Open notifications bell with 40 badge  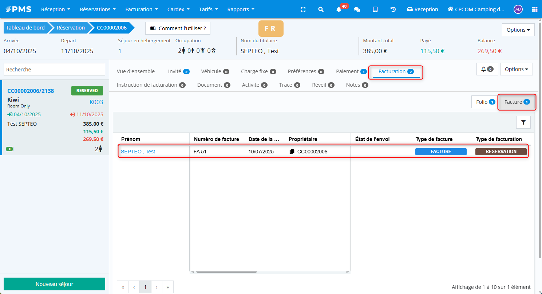[x=339, y=9]
